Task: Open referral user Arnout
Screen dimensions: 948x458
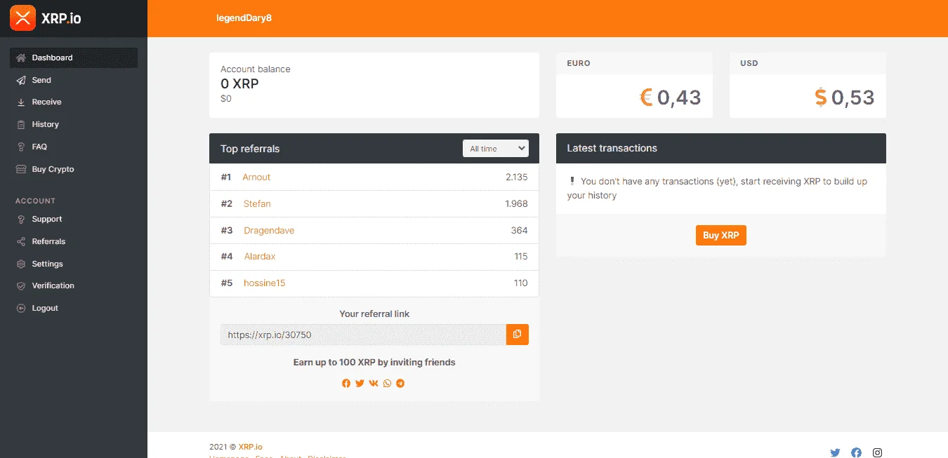Action: click(x=256, y=177)
